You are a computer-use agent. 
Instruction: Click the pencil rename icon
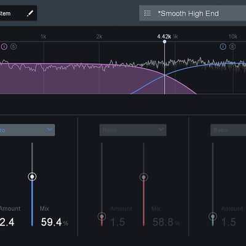point(30,14)
